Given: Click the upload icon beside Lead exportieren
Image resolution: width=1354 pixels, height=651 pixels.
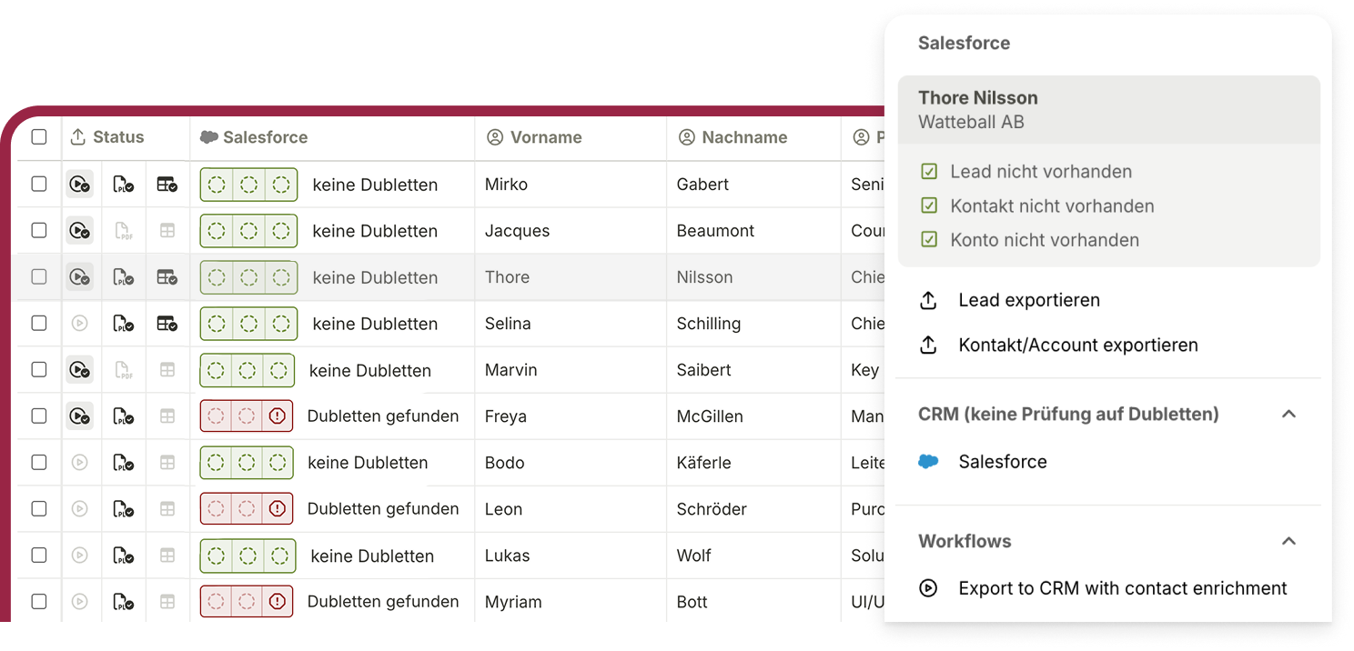Looking at the screenshot, I should click(x=928, y=301).
